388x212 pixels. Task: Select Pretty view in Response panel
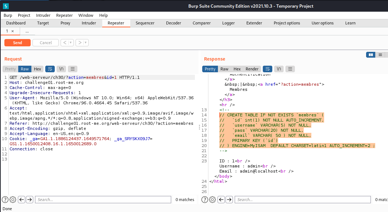tap(210, 69)
